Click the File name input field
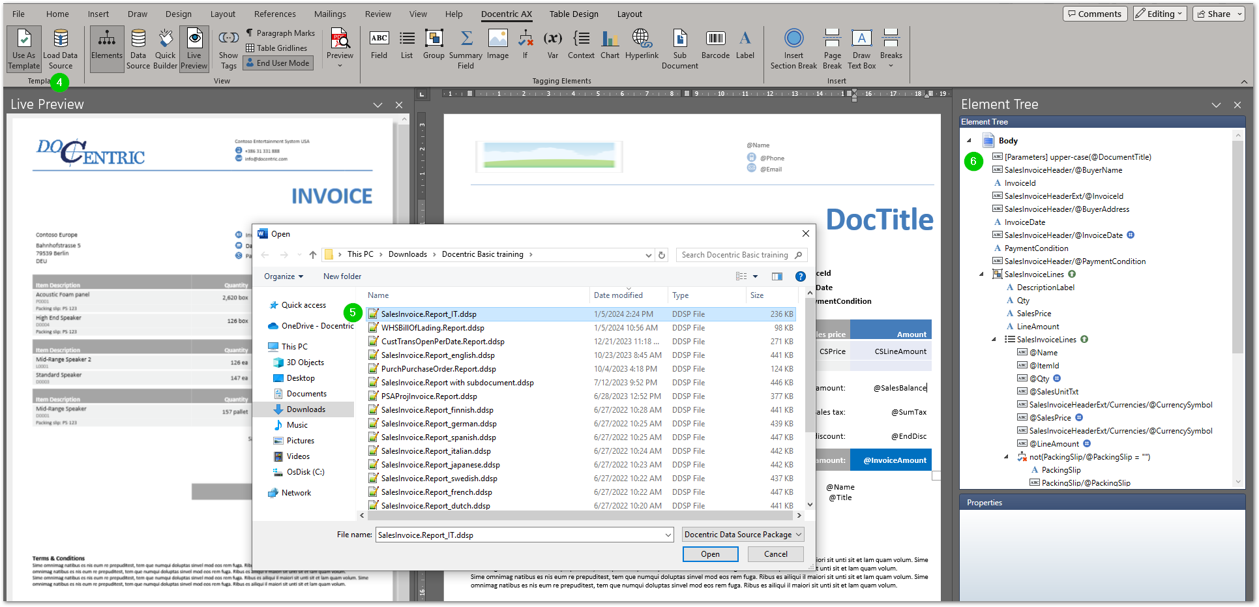1259x607 pixels. click(524, 535)
